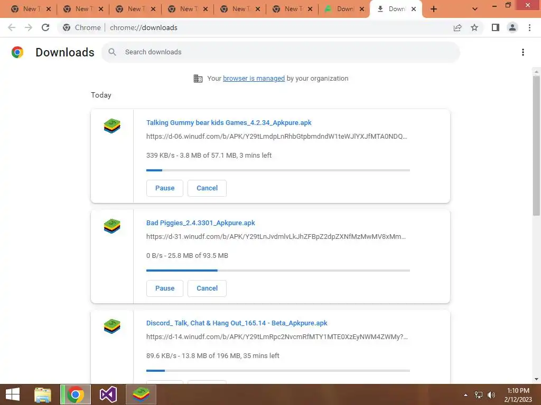541x405 pixels.
Task: Close the first New Tab
Action: point(49,9)
